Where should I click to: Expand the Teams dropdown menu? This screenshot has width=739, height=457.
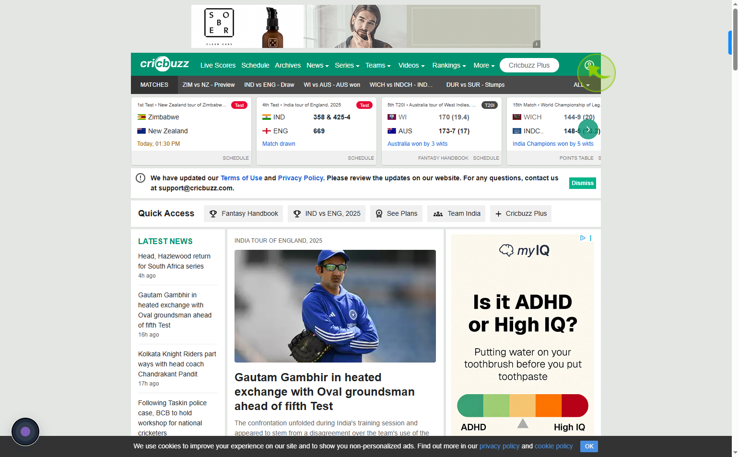pyautogui.click(x=378, y=65)
